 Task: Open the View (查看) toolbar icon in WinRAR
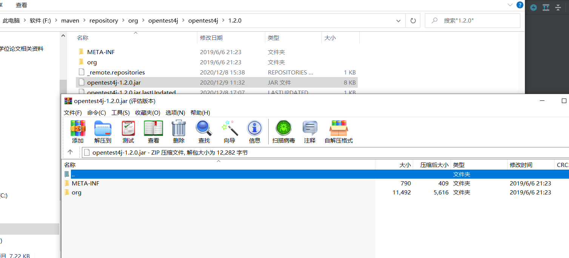click(x=153, y=128)
